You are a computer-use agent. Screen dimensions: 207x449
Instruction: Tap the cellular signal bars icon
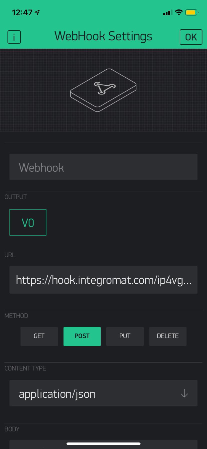168,13
